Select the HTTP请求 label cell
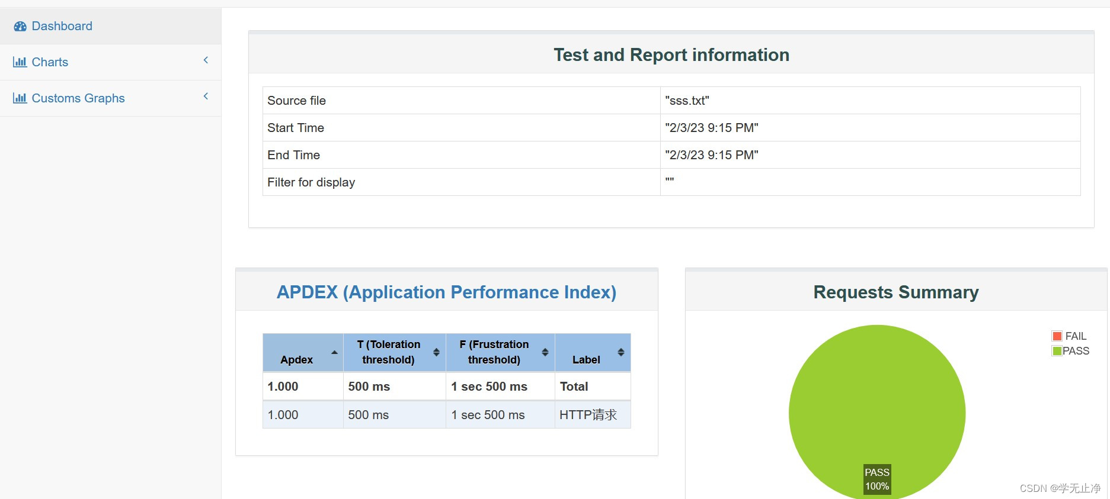 588,415
